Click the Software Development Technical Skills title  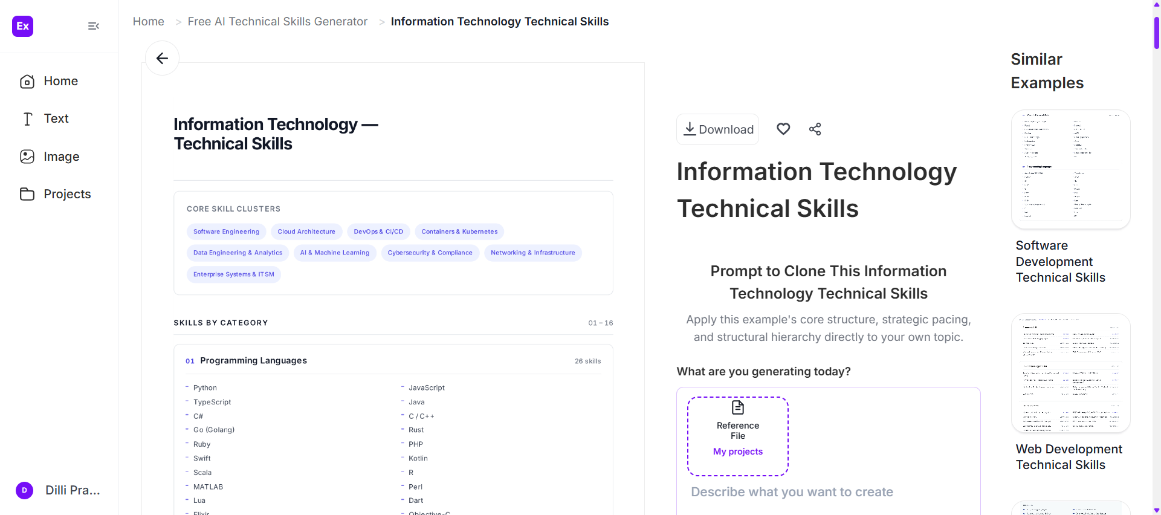(1061, 262)
